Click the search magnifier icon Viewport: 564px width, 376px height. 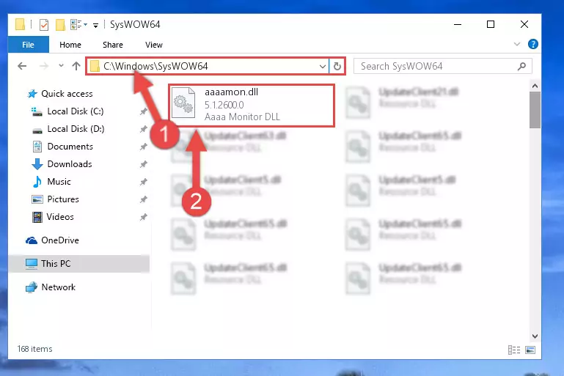coord(521,66)
